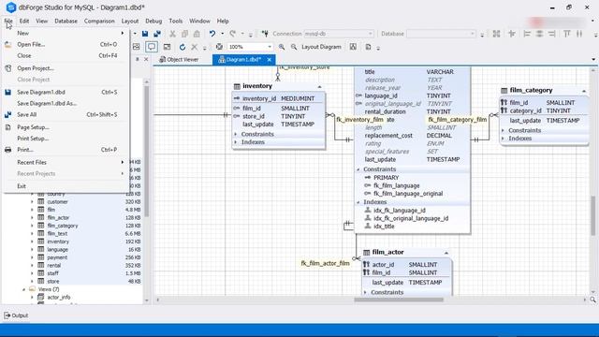Click the center horizontally icon
This screenshot has width=599, height=337.
[x=539, y=34]
